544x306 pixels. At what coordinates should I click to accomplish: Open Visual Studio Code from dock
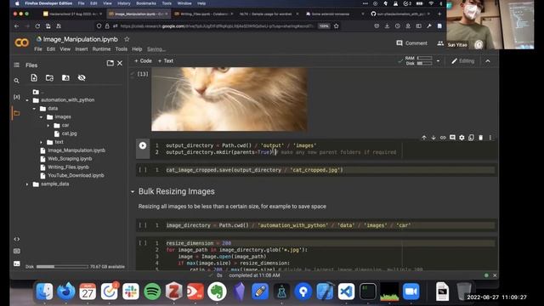346,292
